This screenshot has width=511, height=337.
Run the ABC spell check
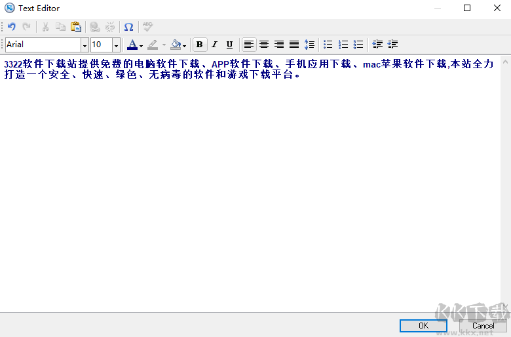(x=147, y=27)
